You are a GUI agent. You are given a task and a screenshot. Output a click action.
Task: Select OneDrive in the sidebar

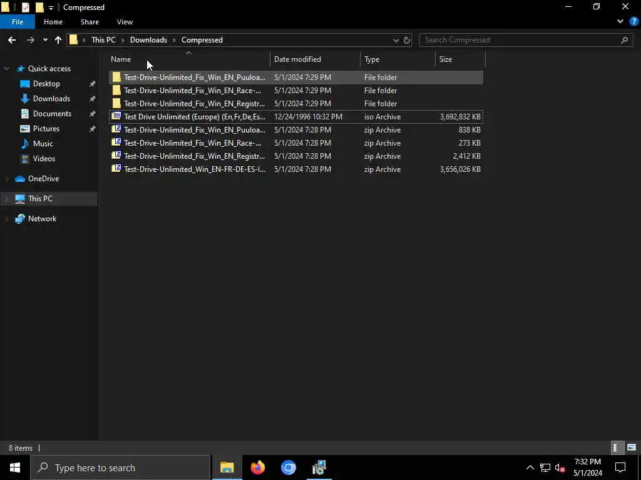pos(43,179)
